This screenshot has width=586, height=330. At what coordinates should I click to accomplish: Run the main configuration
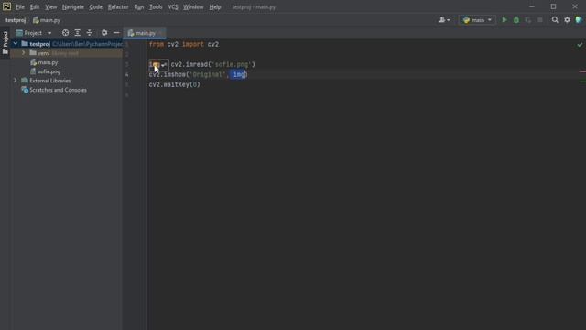[x=505, y=20]
